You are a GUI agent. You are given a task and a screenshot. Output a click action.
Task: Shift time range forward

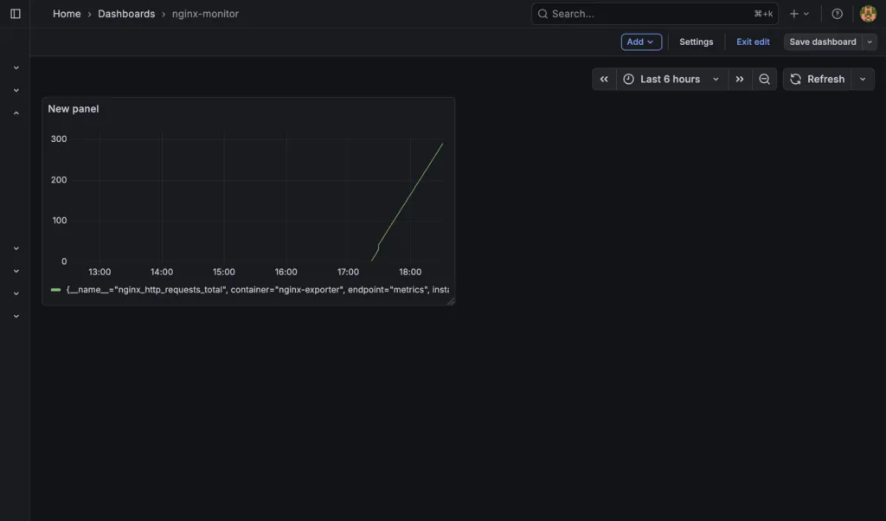pyautogui.click(x=740, y=79)
